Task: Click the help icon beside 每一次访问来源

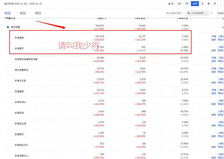Action: pyautogui.click(x=211, y=13)
